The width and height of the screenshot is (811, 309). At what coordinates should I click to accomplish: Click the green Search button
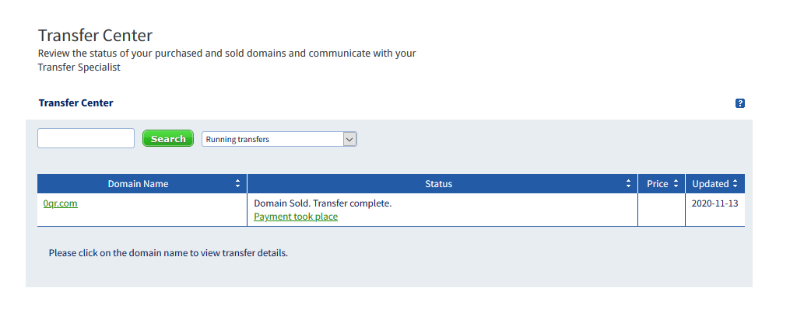(168, 139)
